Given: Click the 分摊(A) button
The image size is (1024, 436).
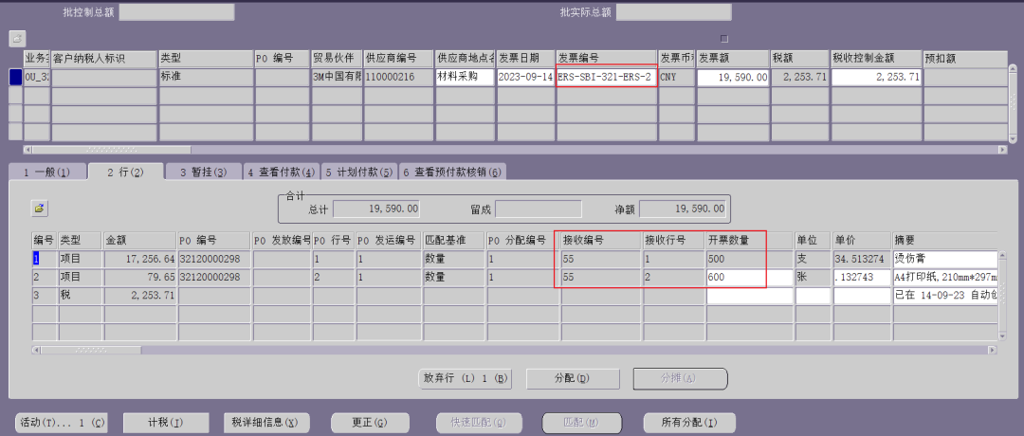Looking at the screenshot, I should (x=680, y=378).
